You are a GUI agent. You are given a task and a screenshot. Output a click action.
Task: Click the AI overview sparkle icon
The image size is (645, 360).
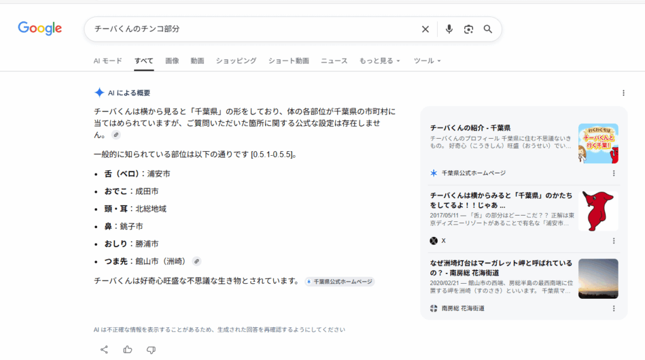click(99, 93)
